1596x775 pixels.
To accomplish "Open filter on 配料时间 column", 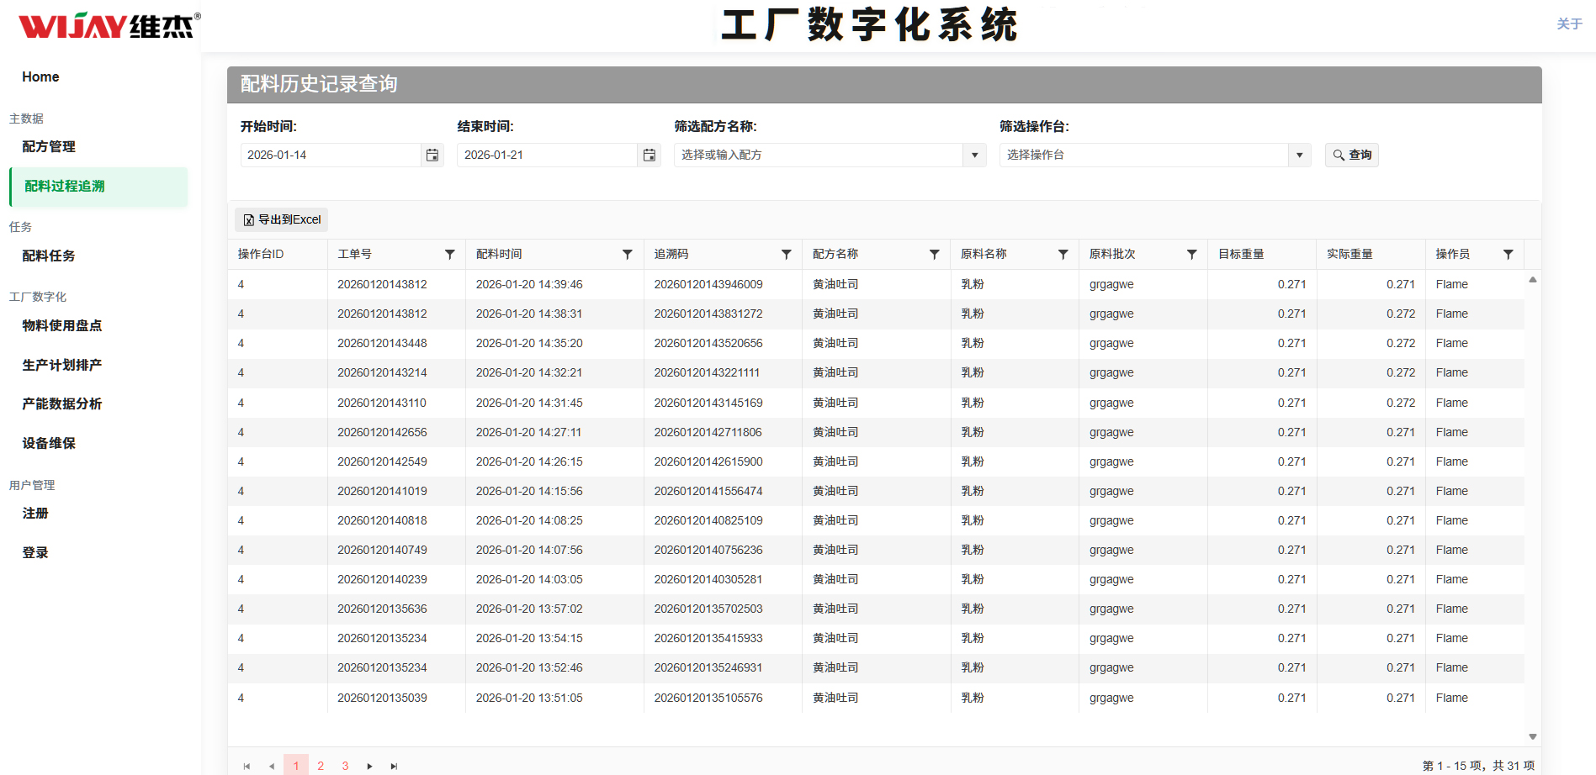I will pyautogui.click(x=627, y=254).
